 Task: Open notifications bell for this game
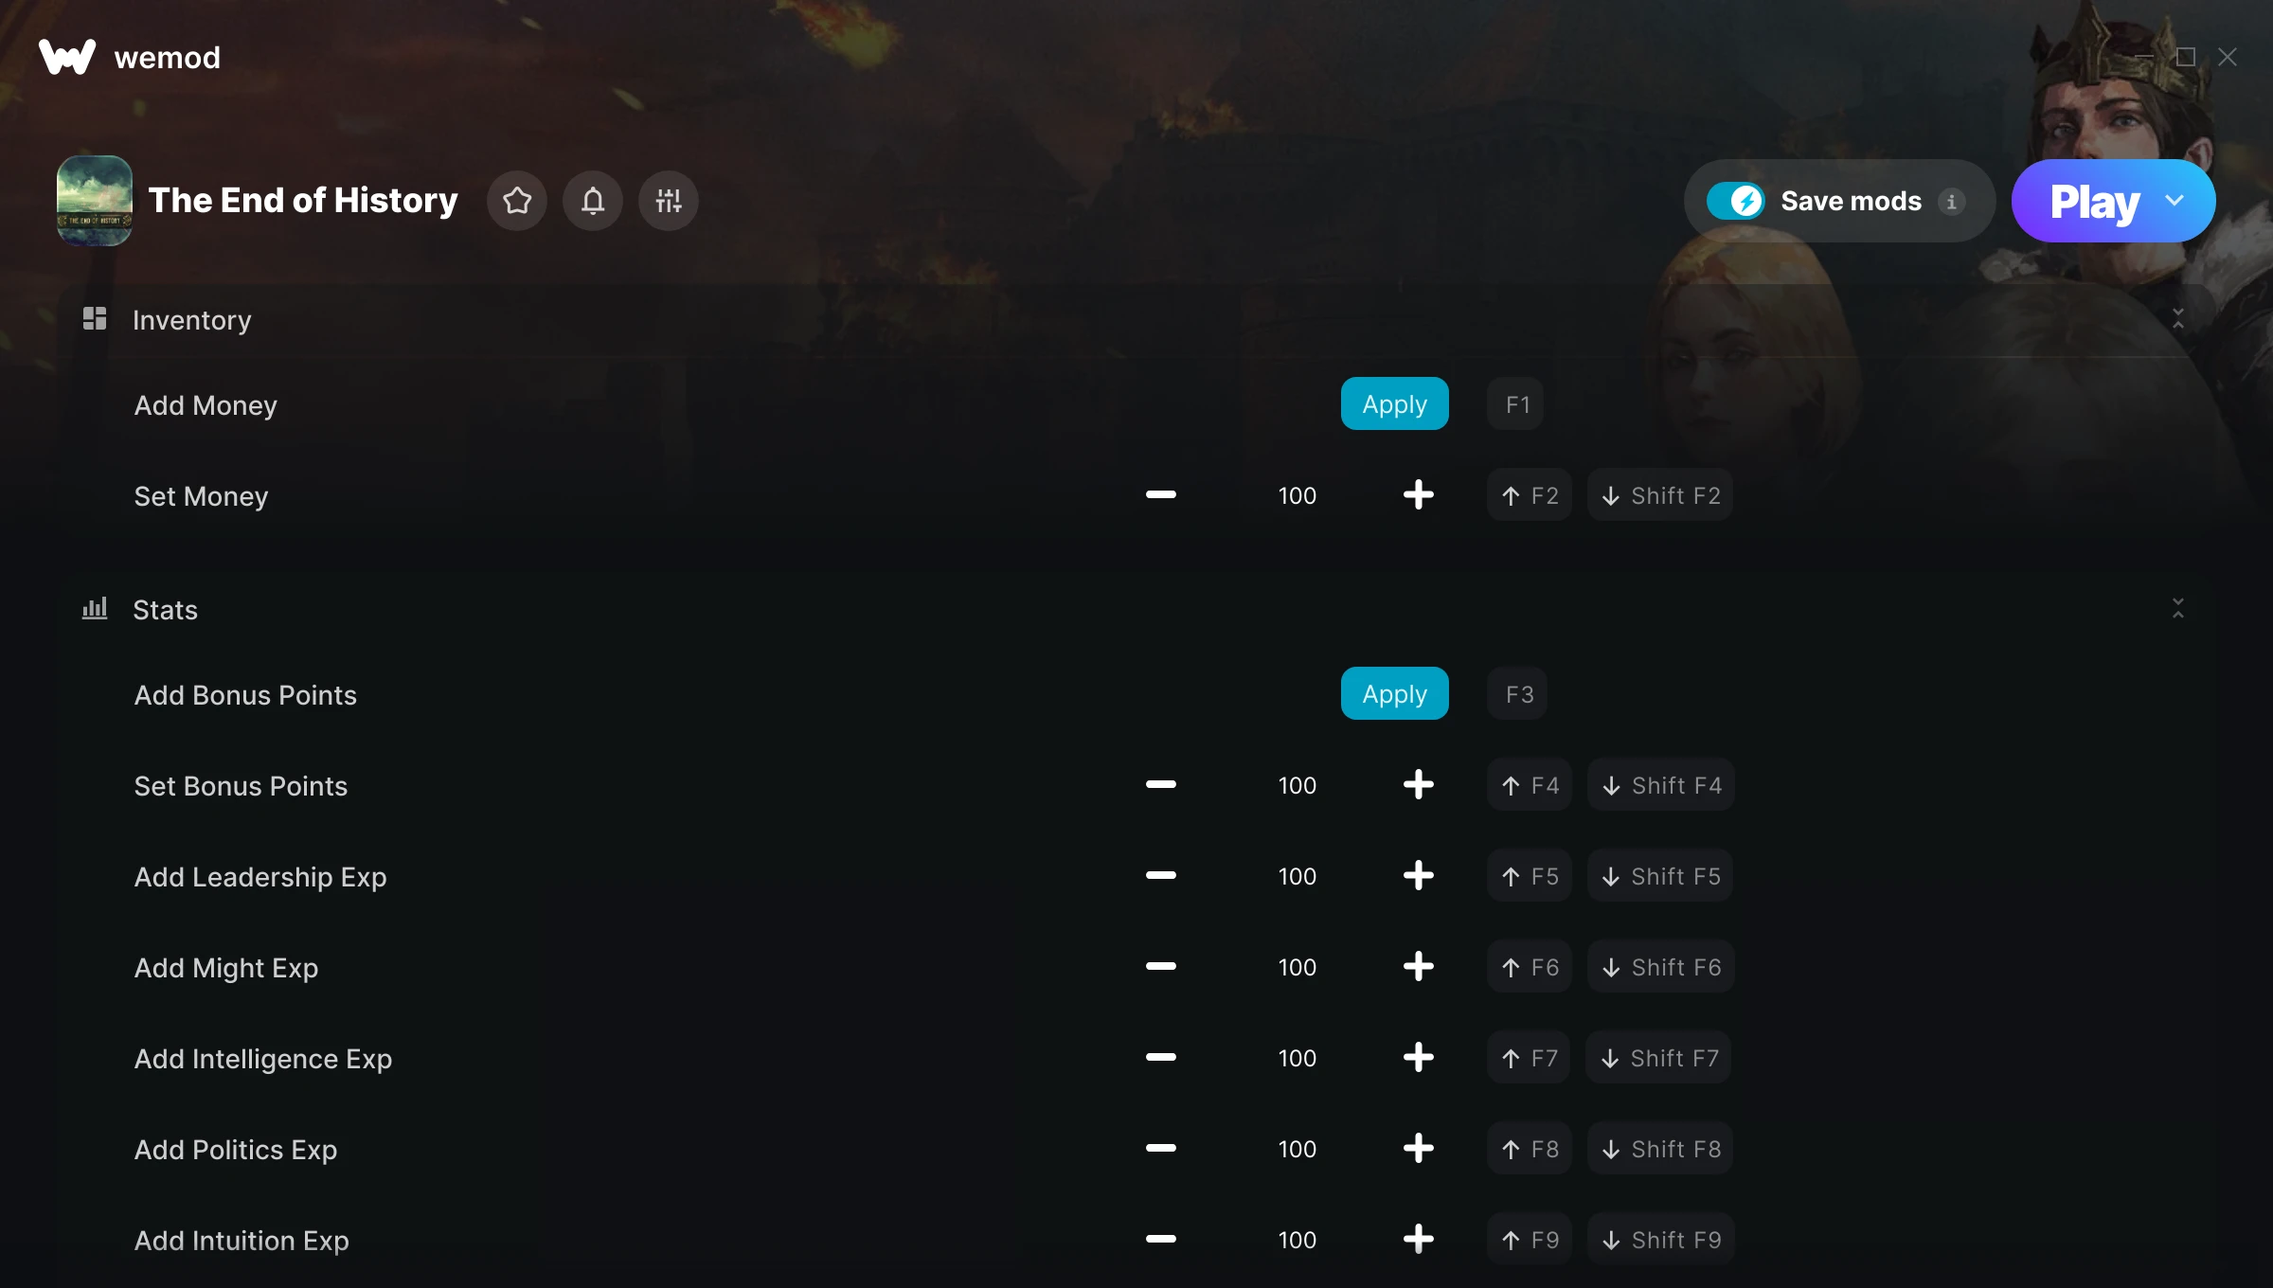pyautogui.click(x=593, y=201)
